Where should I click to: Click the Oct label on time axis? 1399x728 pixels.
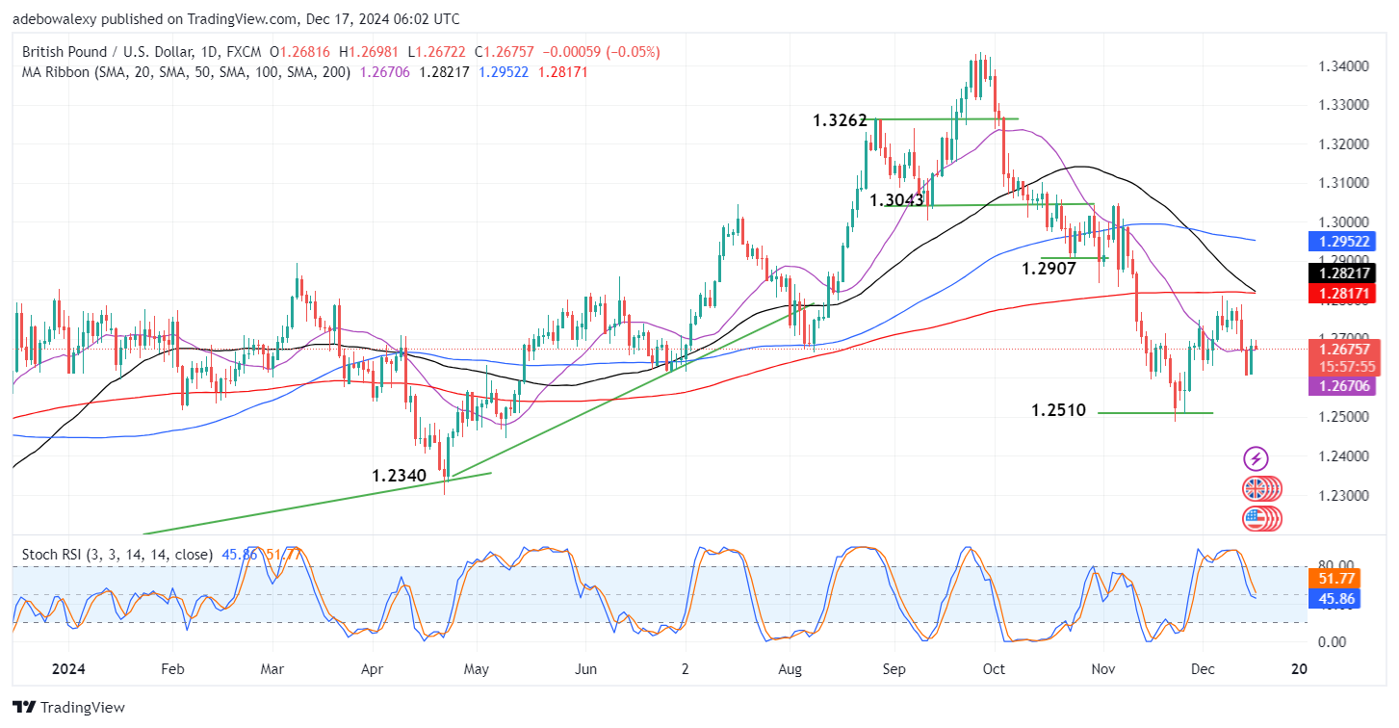995,669
